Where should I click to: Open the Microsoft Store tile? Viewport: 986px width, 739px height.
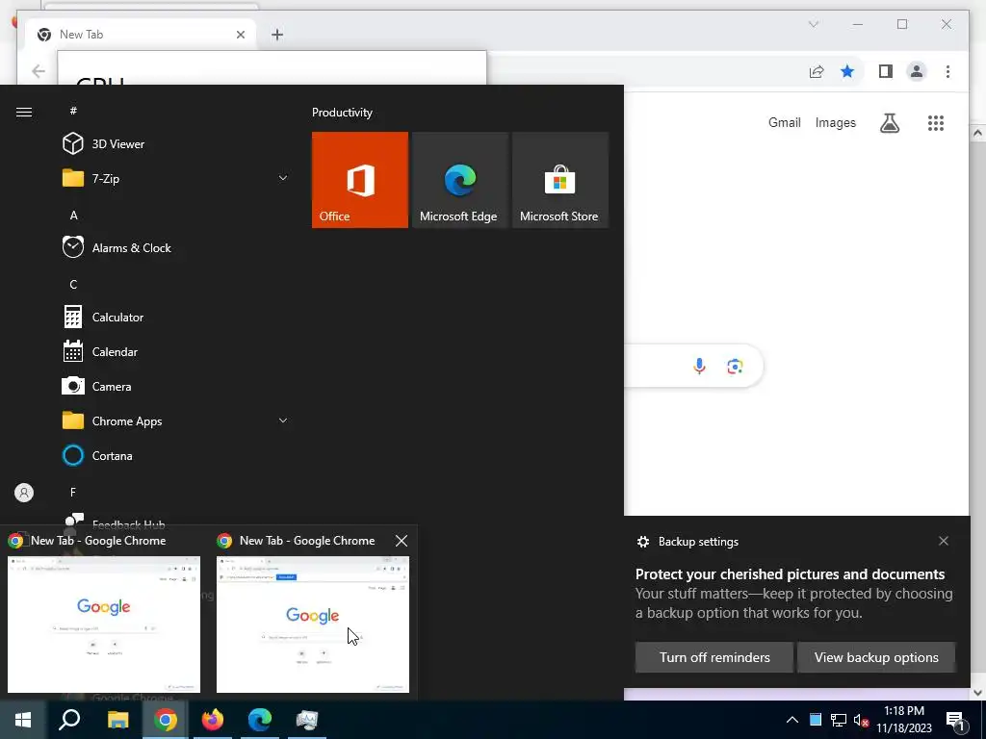(559, 180)
